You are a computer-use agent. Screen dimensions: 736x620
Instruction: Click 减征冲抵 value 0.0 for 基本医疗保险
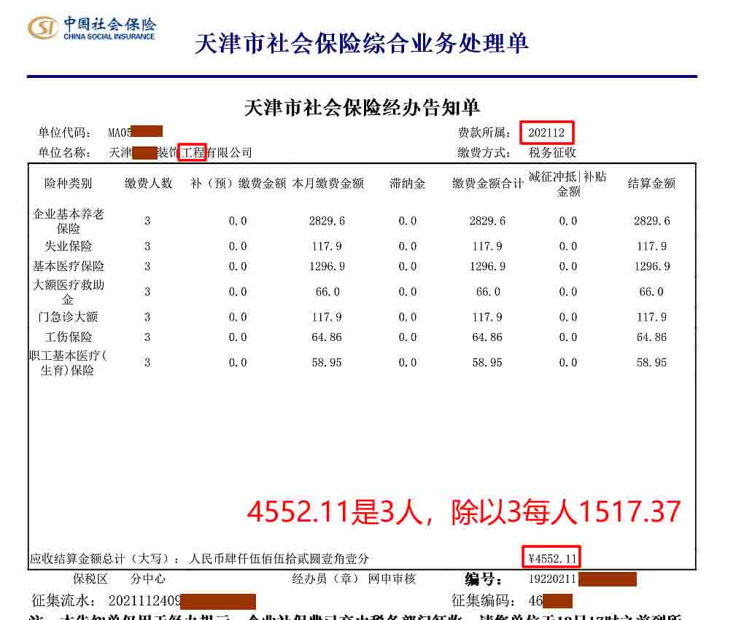[x=568, y=267]
